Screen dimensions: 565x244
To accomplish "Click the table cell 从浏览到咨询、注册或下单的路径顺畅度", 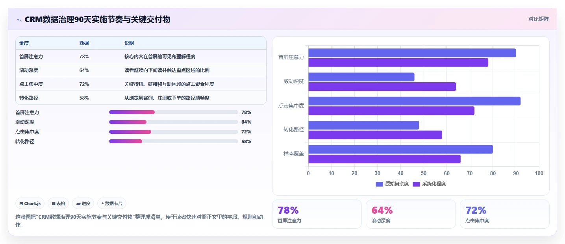I will pyautogui.click(x=167, y=98).
